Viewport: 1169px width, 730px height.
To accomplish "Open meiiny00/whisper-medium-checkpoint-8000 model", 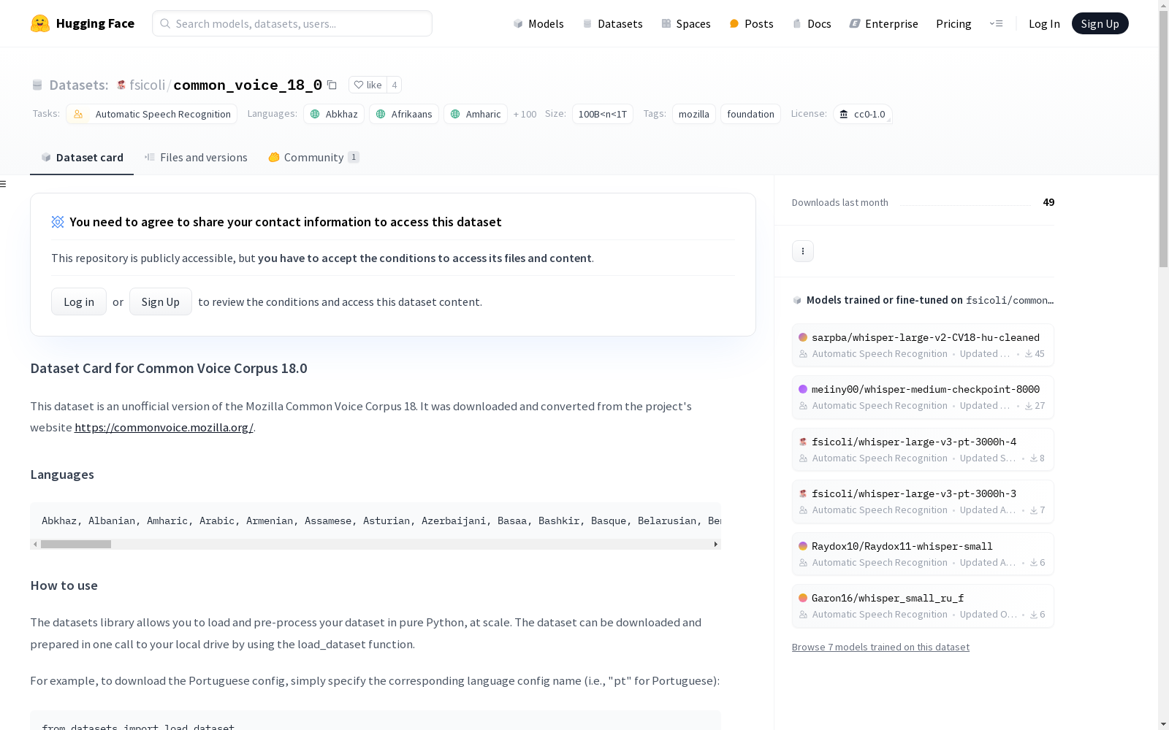I will coord(923,397).
